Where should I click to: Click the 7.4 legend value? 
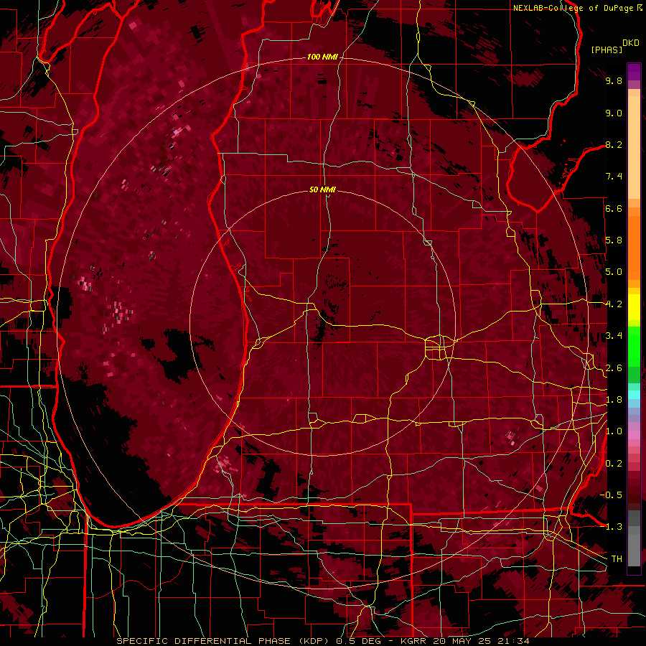tap(614, 177)
